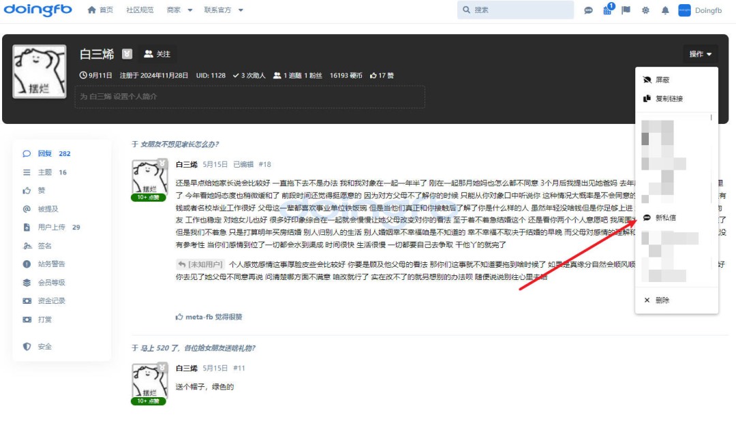Collapse the 操作 actions dropdown
The image size is (736, 421).
point(700,54)
